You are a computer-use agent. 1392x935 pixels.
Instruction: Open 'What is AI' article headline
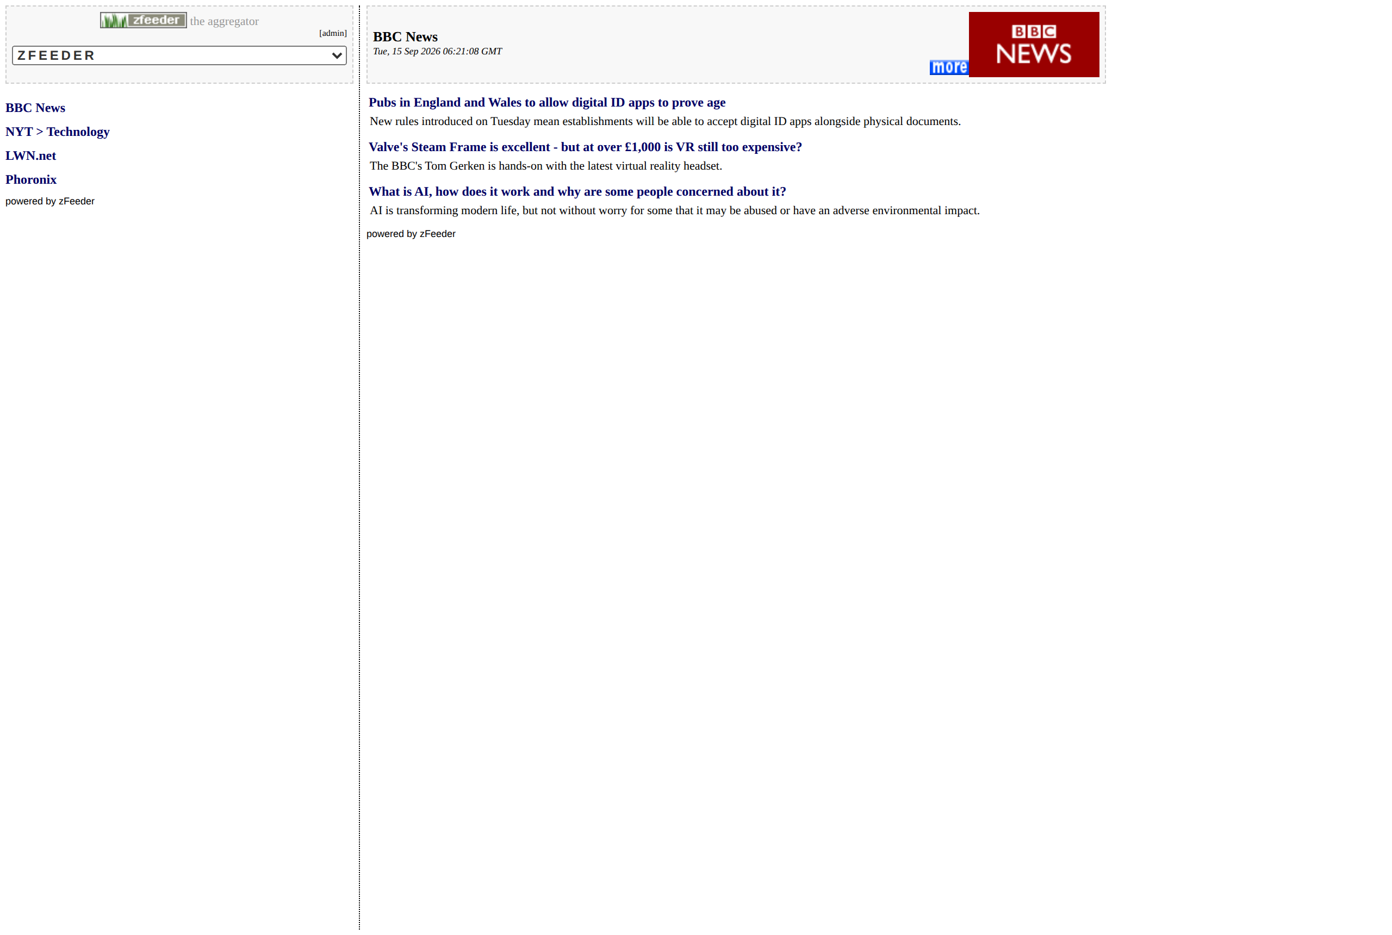(x=577, y=192)
